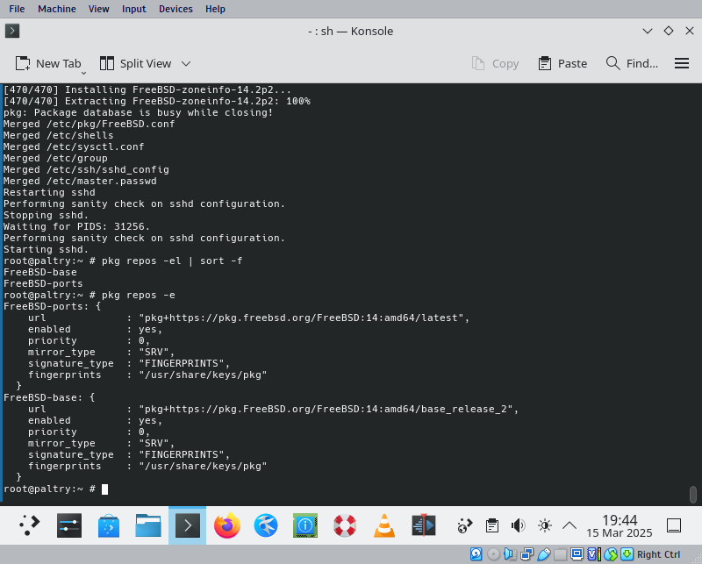The width and height of the screenshot is (702, 564).
Task: Open the Konsole hamburger menu
Action: pyautogui.click(x=682, y=63)
